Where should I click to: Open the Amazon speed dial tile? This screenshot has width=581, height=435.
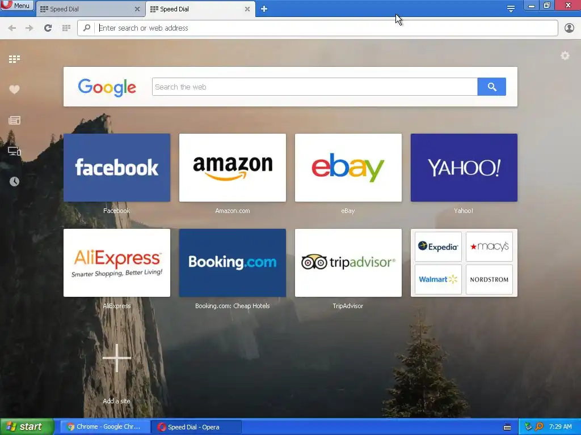point(233,168)
